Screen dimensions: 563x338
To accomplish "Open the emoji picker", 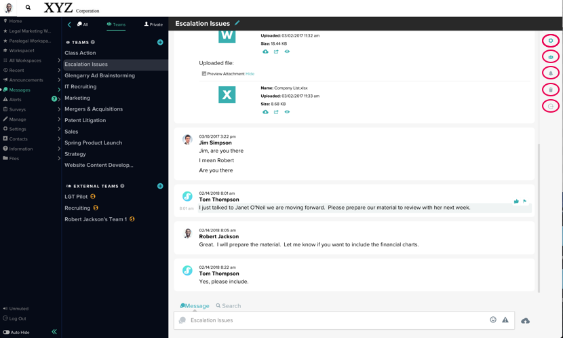I will click(x=493, y=320).
